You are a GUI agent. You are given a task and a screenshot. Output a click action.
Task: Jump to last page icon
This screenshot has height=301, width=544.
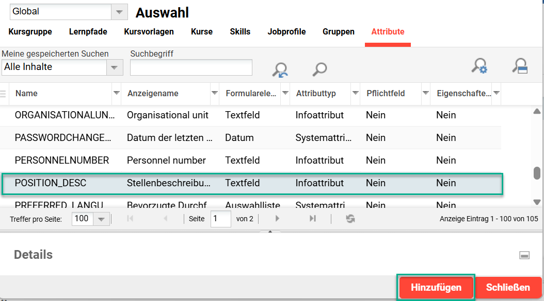tap(312, 218)
